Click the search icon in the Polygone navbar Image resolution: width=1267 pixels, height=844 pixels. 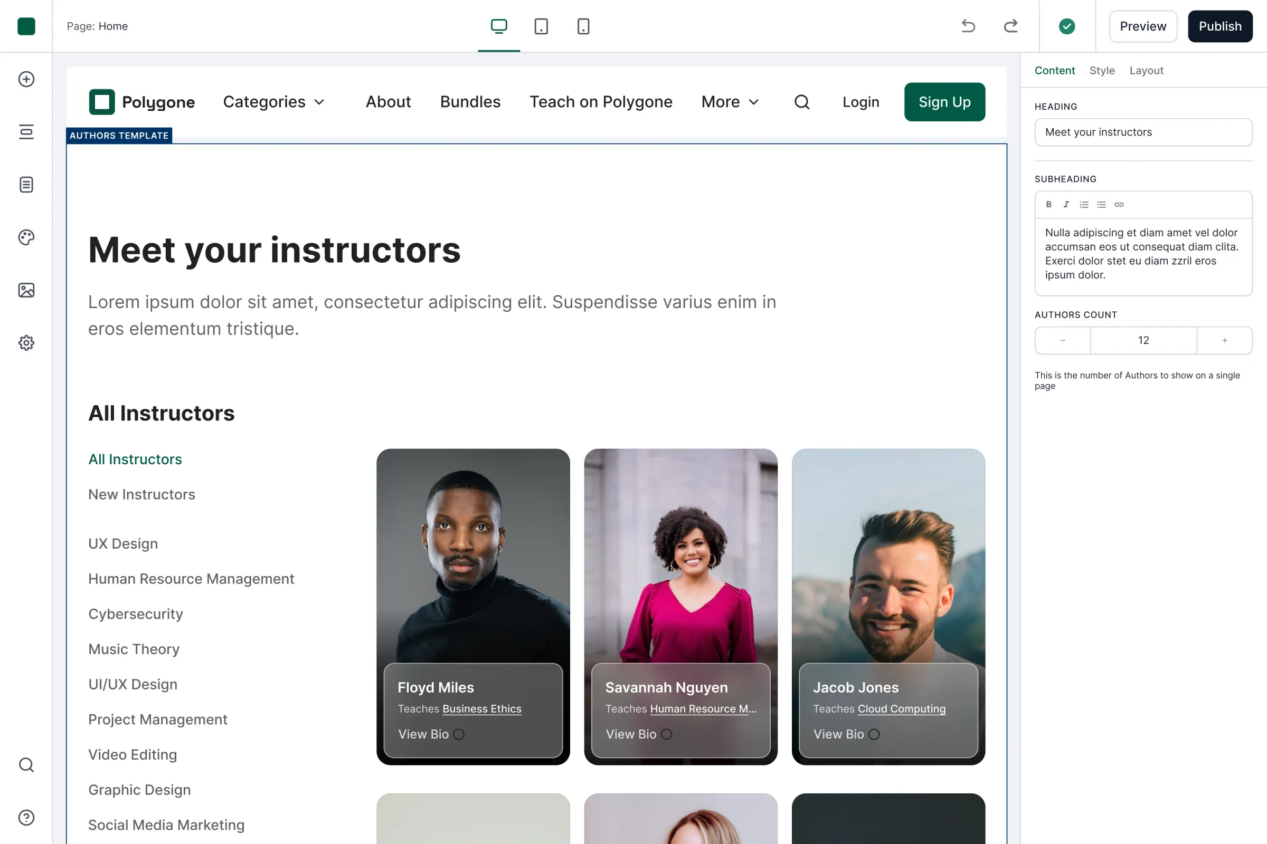coord(802,102)
